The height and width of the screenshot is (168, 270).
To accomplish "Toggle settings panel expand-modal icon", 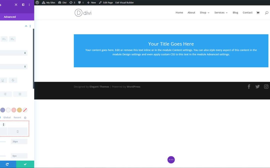I will click(16, 5).
